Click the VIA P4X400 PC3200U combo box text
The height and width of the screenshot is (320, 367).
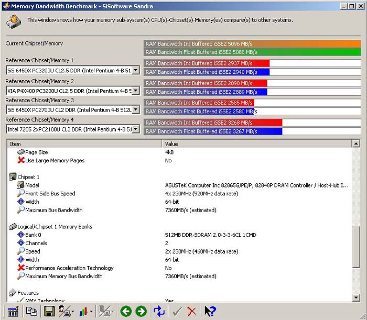(x=69, y=91)
